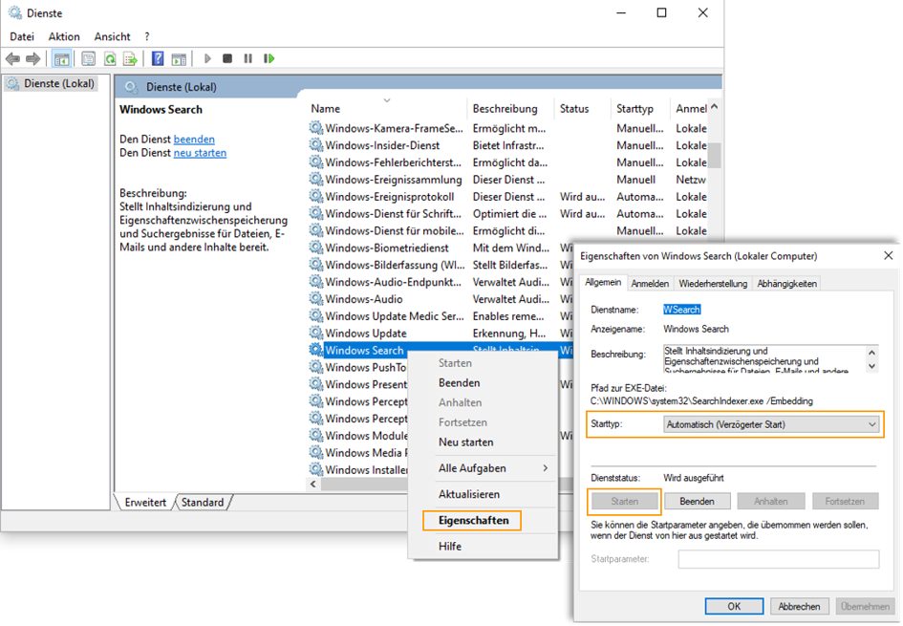This screenshot has height=626, width=903.
Task: Select Dienste (Lokal) in the left tree
Action: (51, 83)
